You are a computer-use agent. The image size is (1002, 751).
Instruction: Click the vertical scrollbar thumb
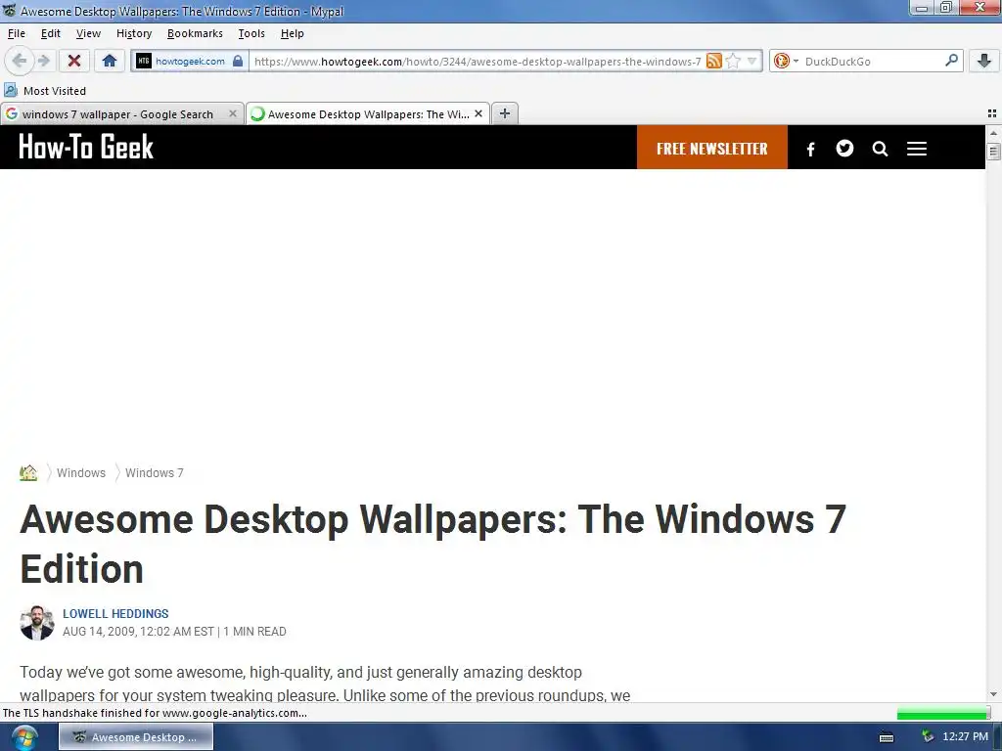tap(993, 152)
